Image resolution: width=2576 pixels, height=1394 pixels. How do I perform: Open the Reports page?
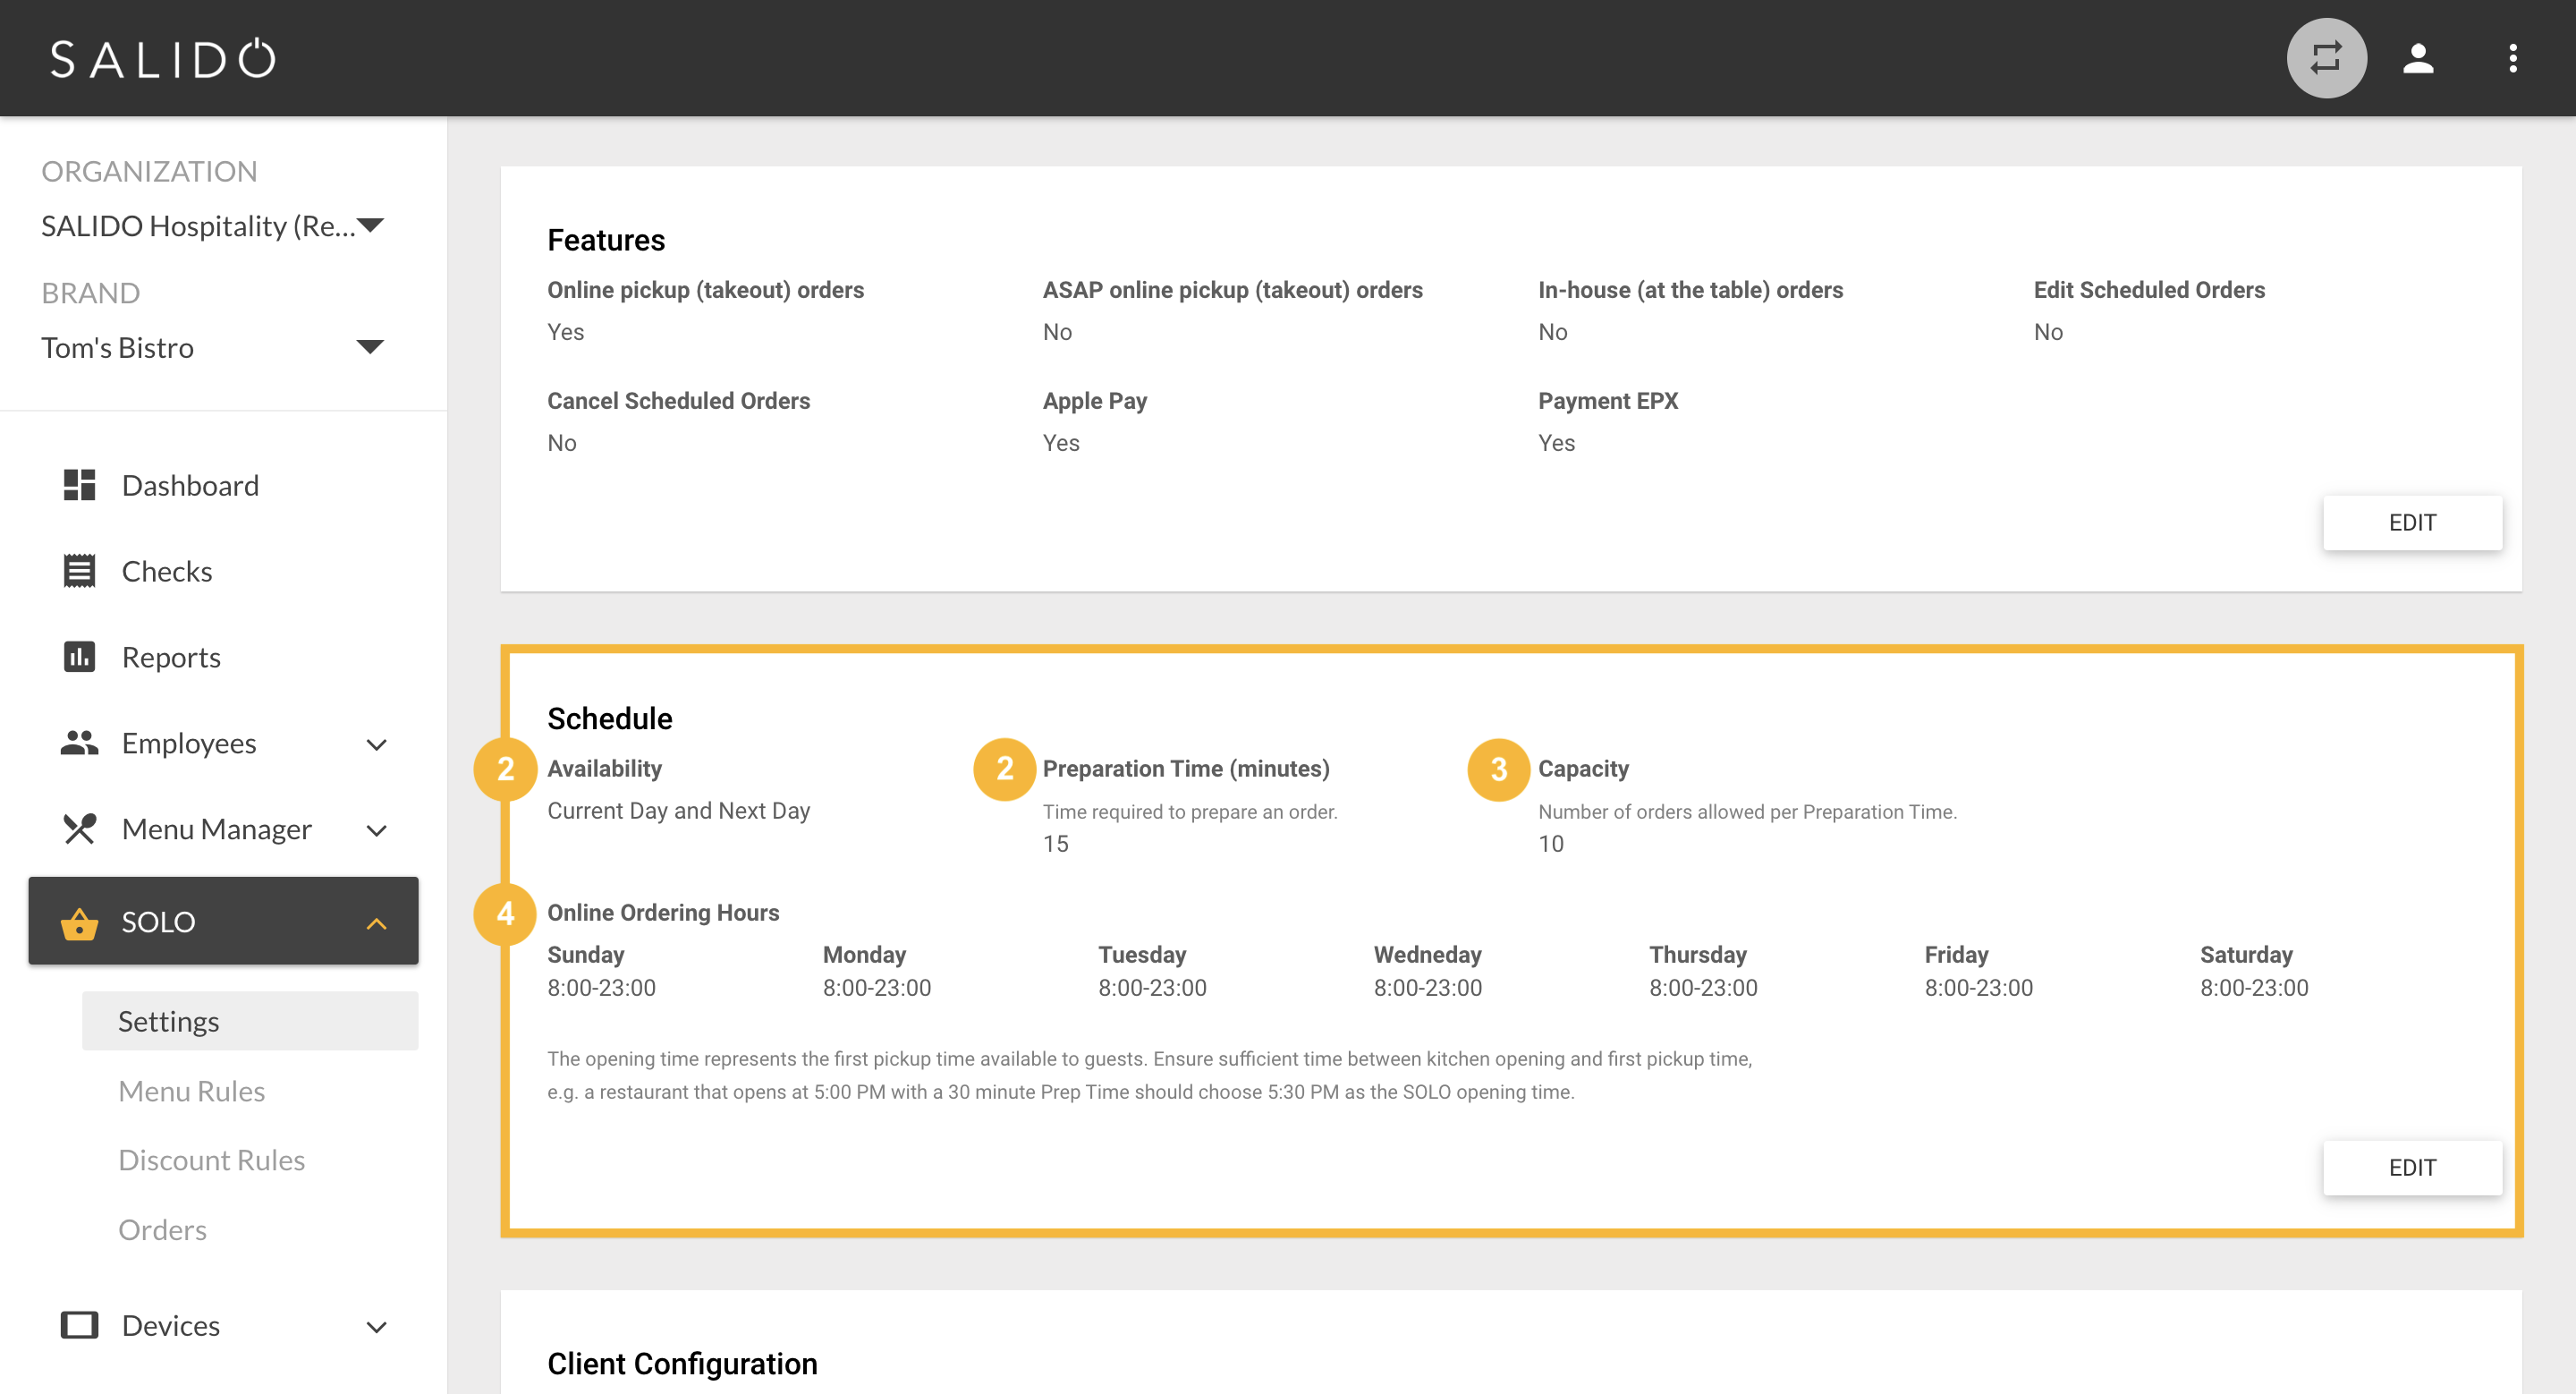pyautogui.click(x=171, y=657)
